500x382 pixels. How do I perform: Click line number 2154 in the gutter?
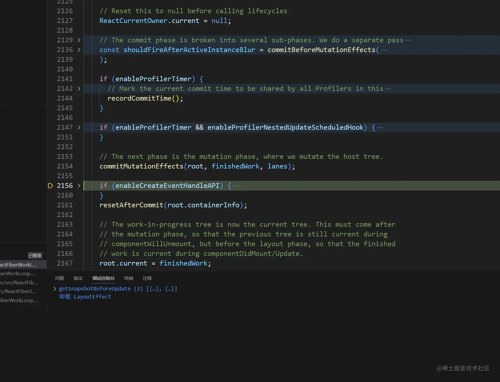tap(65, 166)
